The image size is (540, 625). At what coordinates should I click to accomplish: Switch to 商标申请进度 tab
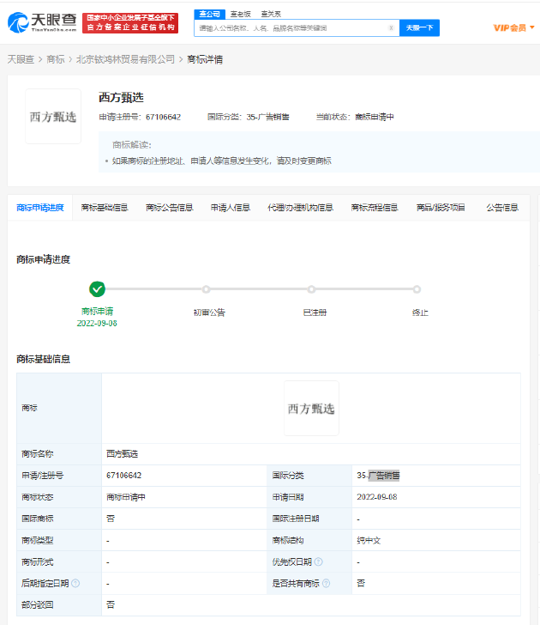(39, 208)
